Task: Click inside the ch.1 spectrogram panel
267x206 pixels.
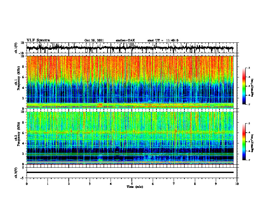Action: (x=130, y=82)
